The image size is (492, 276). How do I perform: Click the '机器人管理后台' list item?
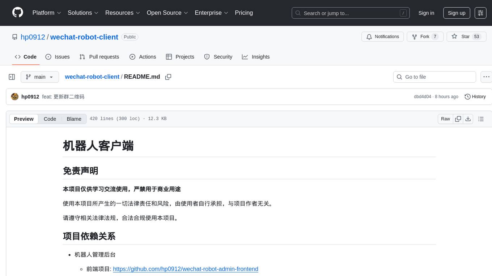95,254
